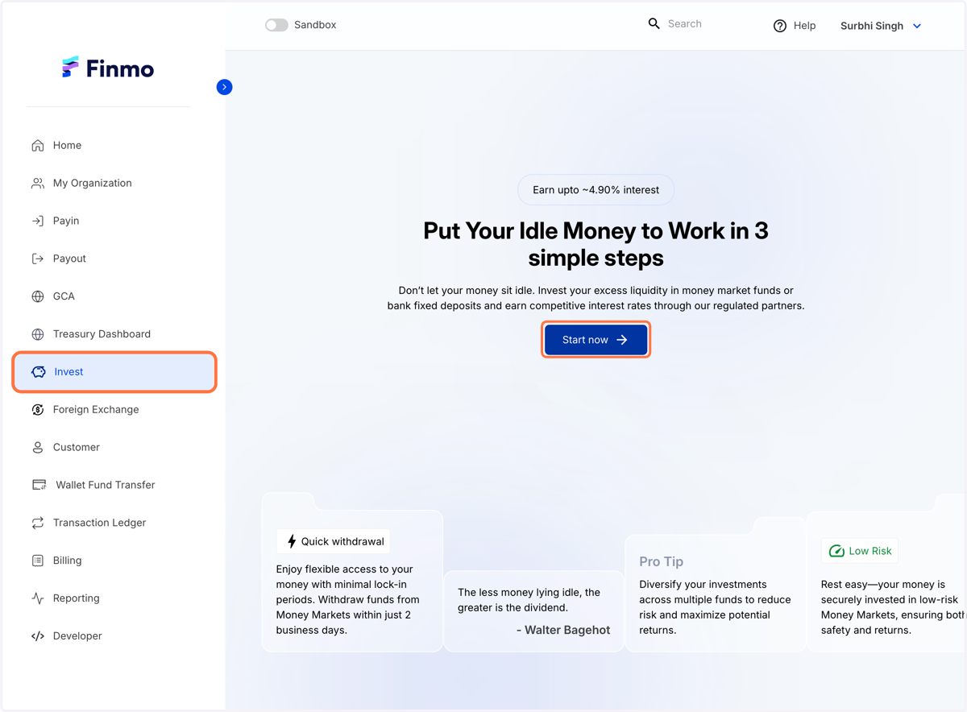Click the Customer person icon
This screenshot has width=967, height=712.
pos(38,448)
